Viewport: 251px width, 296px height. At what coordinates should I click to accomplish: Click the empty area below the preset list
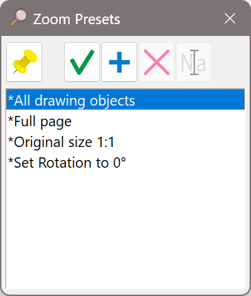(x=125, y=230)
